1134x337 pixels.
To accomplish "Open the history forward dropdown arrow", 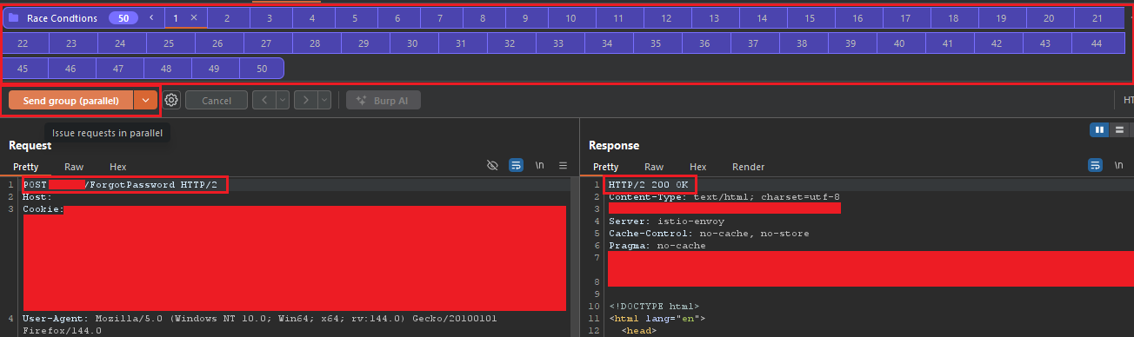I will pyautogui.click(x=324, y=101).
